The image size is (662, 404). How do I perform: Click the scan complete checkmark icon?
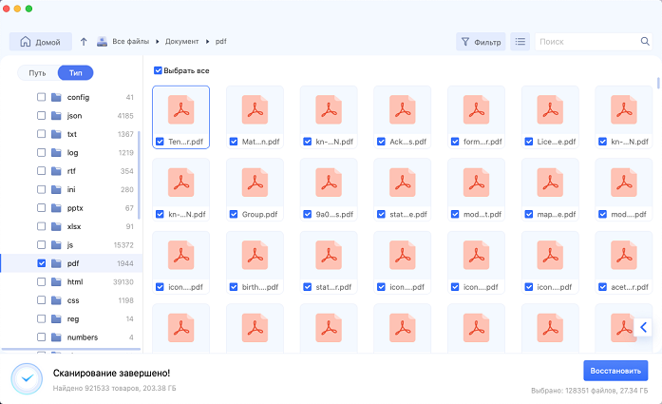pyautogui.click(x=27, y=378)
